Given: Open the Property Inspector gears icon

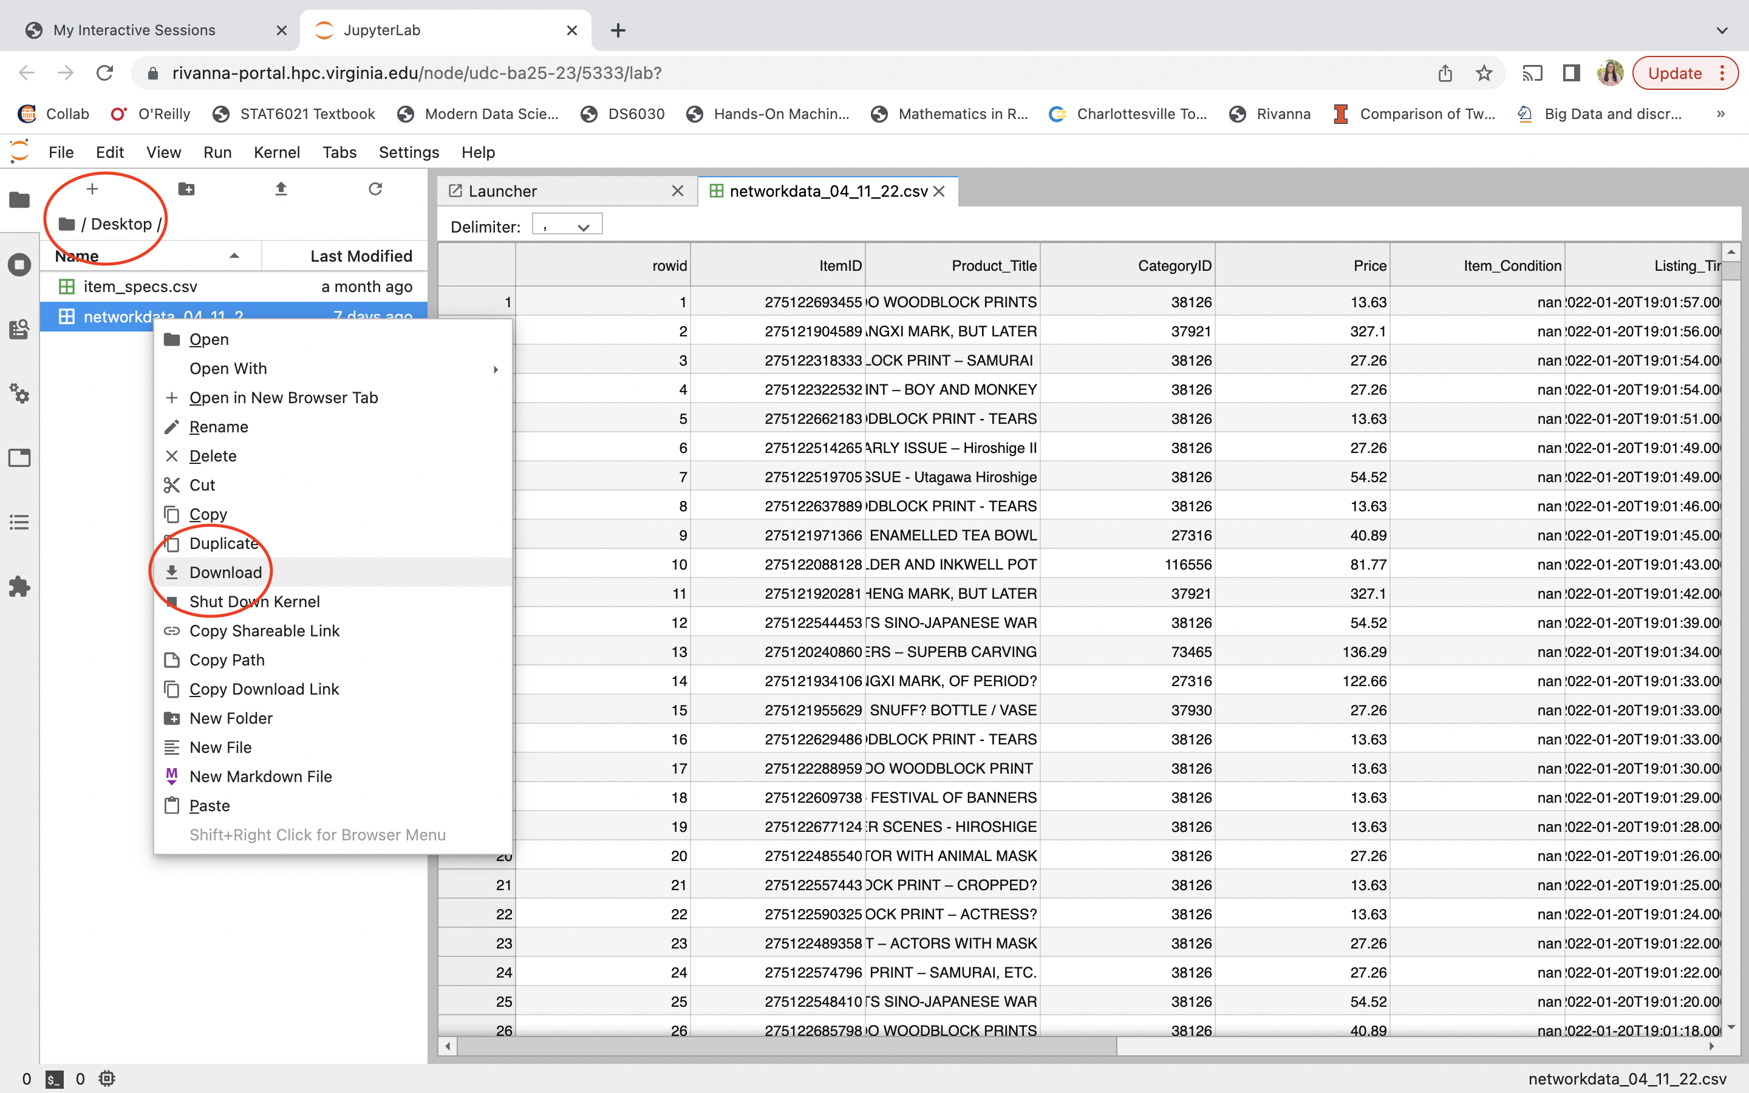Looking at the screenshot, I should [19, 394].
